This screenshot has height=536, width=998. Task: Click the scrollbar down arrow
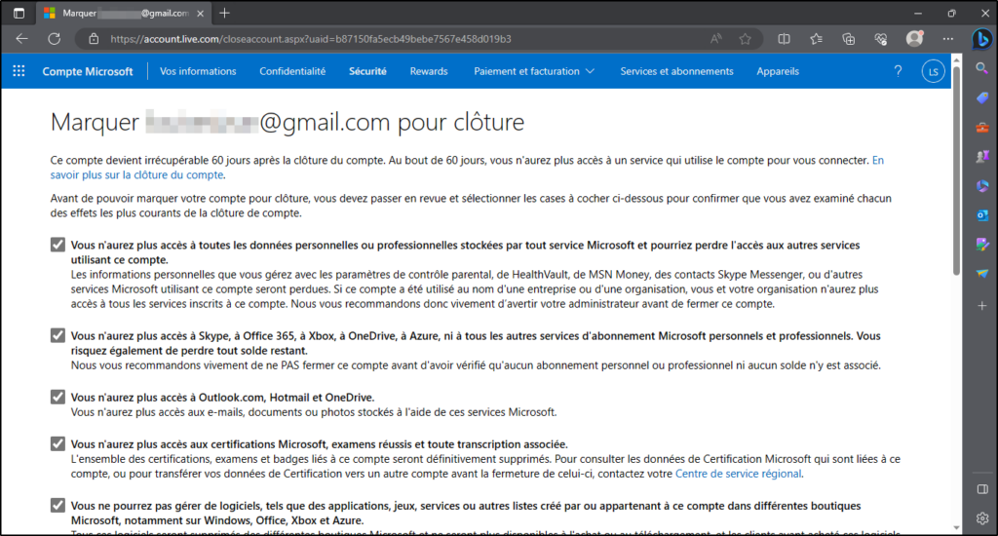coord(956,528)
